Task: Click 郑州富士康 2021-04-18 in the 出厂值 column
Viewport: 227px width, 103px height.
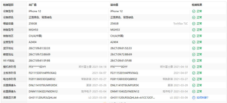Action: pos(93,67)
